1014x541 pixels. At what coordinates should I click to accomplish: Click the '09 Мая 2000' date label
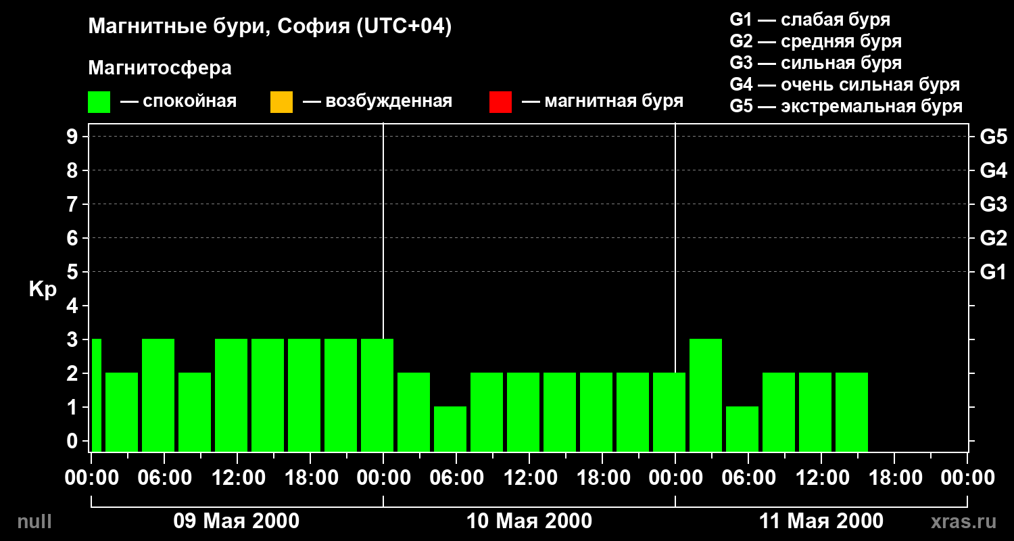pos(237,521)
